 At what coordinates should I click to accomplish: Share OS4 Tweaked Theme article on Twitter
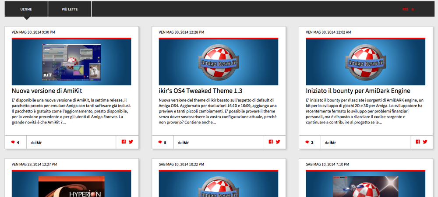(278, 142)
